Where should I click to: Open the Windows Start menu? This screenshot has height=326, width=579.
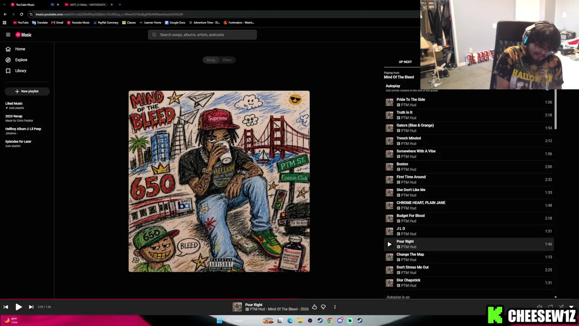coord(219,321)
